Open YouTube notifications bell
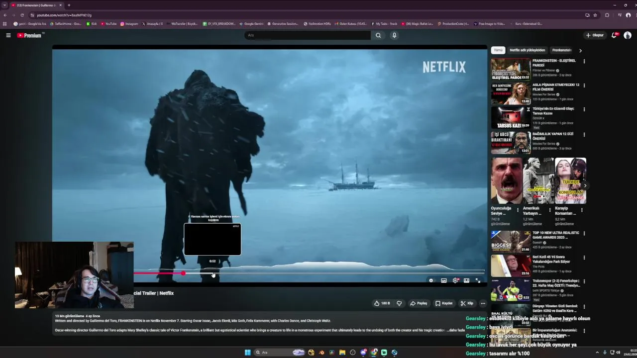The image size is (637, 358). tap(614, 35)
